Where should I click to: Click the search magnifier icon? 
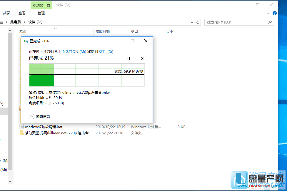[270, 22]
